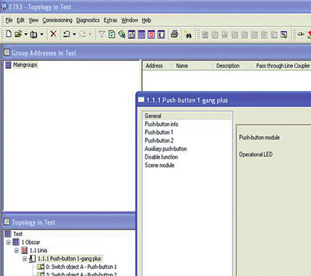Open dropdown arrow next to clipboard icon
The height and width of the screenshot is (276, 311).
tap(41, 34)
